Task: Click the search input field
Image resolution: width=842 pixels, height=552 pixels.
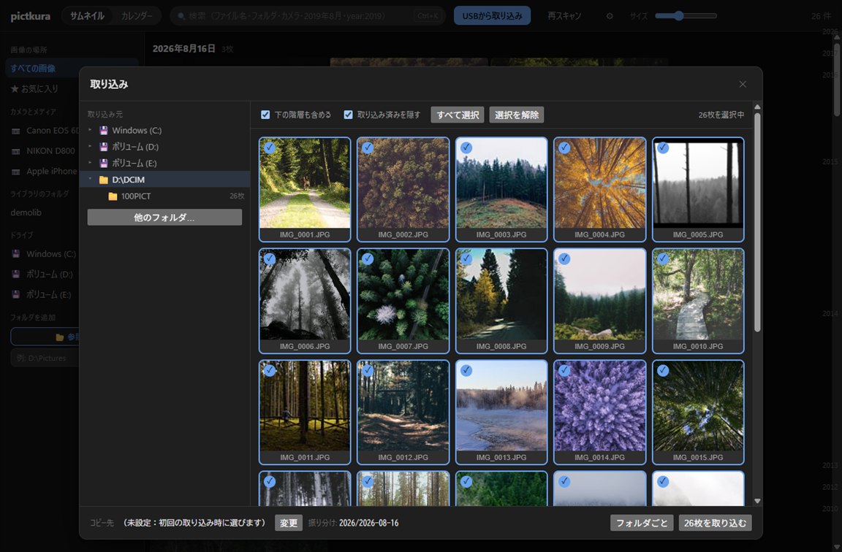Action: tap(308, 16)
